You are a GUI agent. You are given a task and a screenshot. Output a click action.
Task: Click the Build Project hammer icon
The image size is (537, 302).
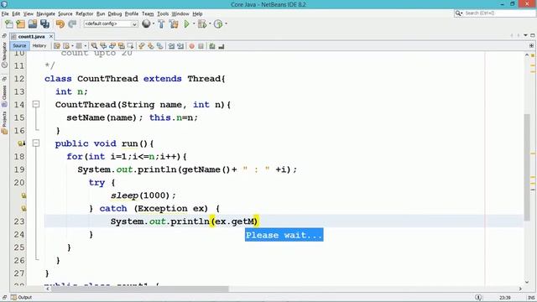pyautogui.click(x=161, y=24)
